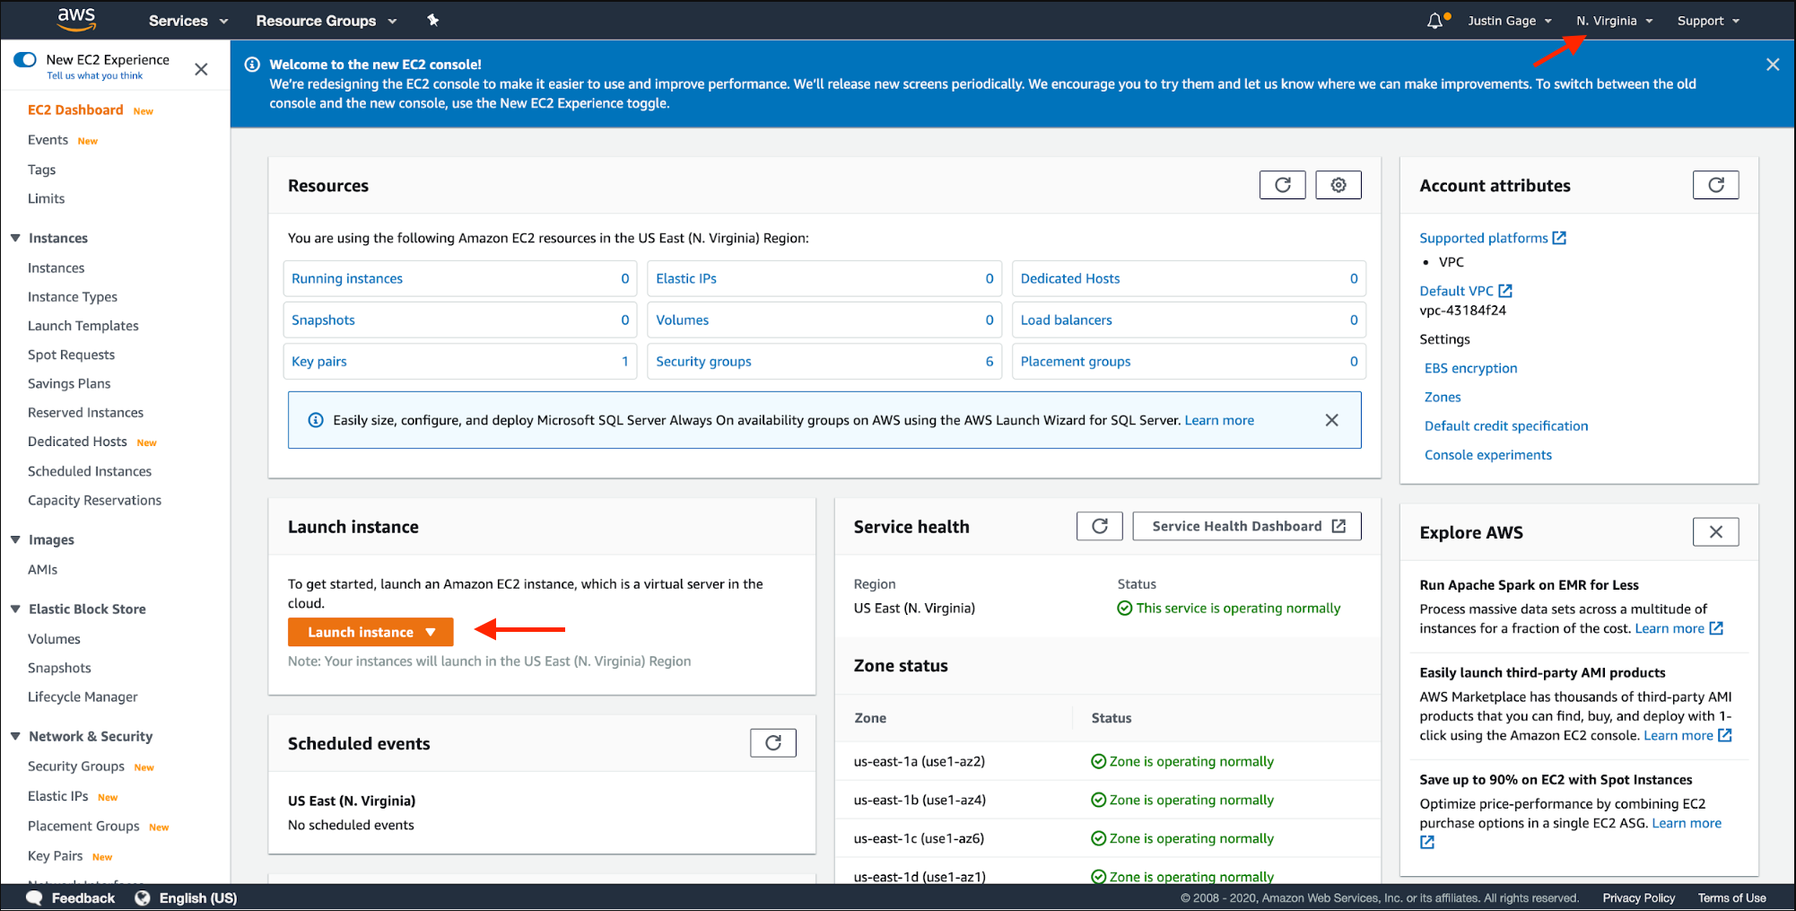Open the Services menu

point(187,21)
